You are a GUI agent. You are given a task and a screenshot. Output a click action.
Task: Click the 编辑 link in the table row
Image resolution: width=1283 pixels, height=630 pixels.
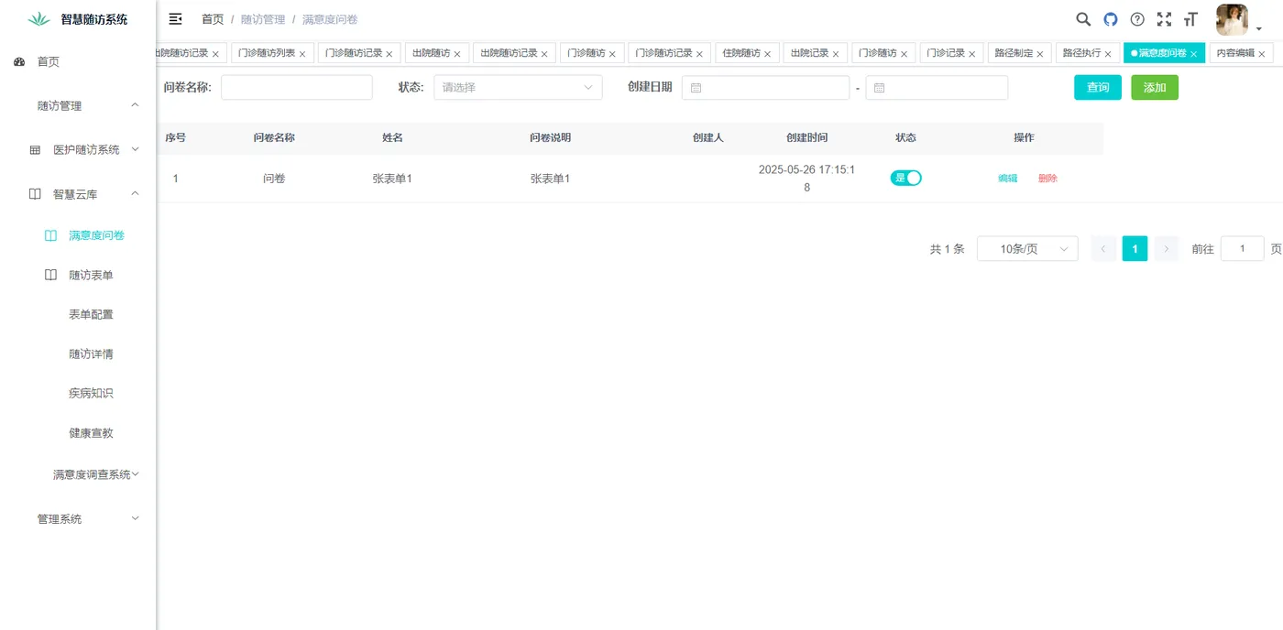(x=1007, y=178)
